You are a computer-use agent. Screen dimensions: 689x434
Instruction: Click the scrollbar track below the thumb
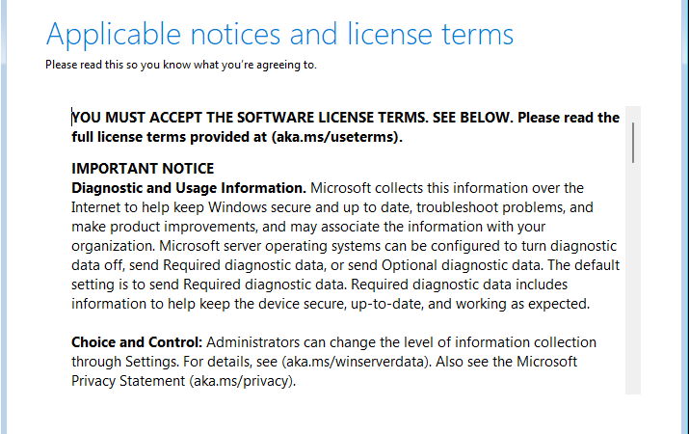(633, 278)
